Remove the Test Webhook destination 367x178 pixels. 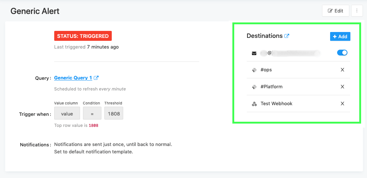(342, 104)
